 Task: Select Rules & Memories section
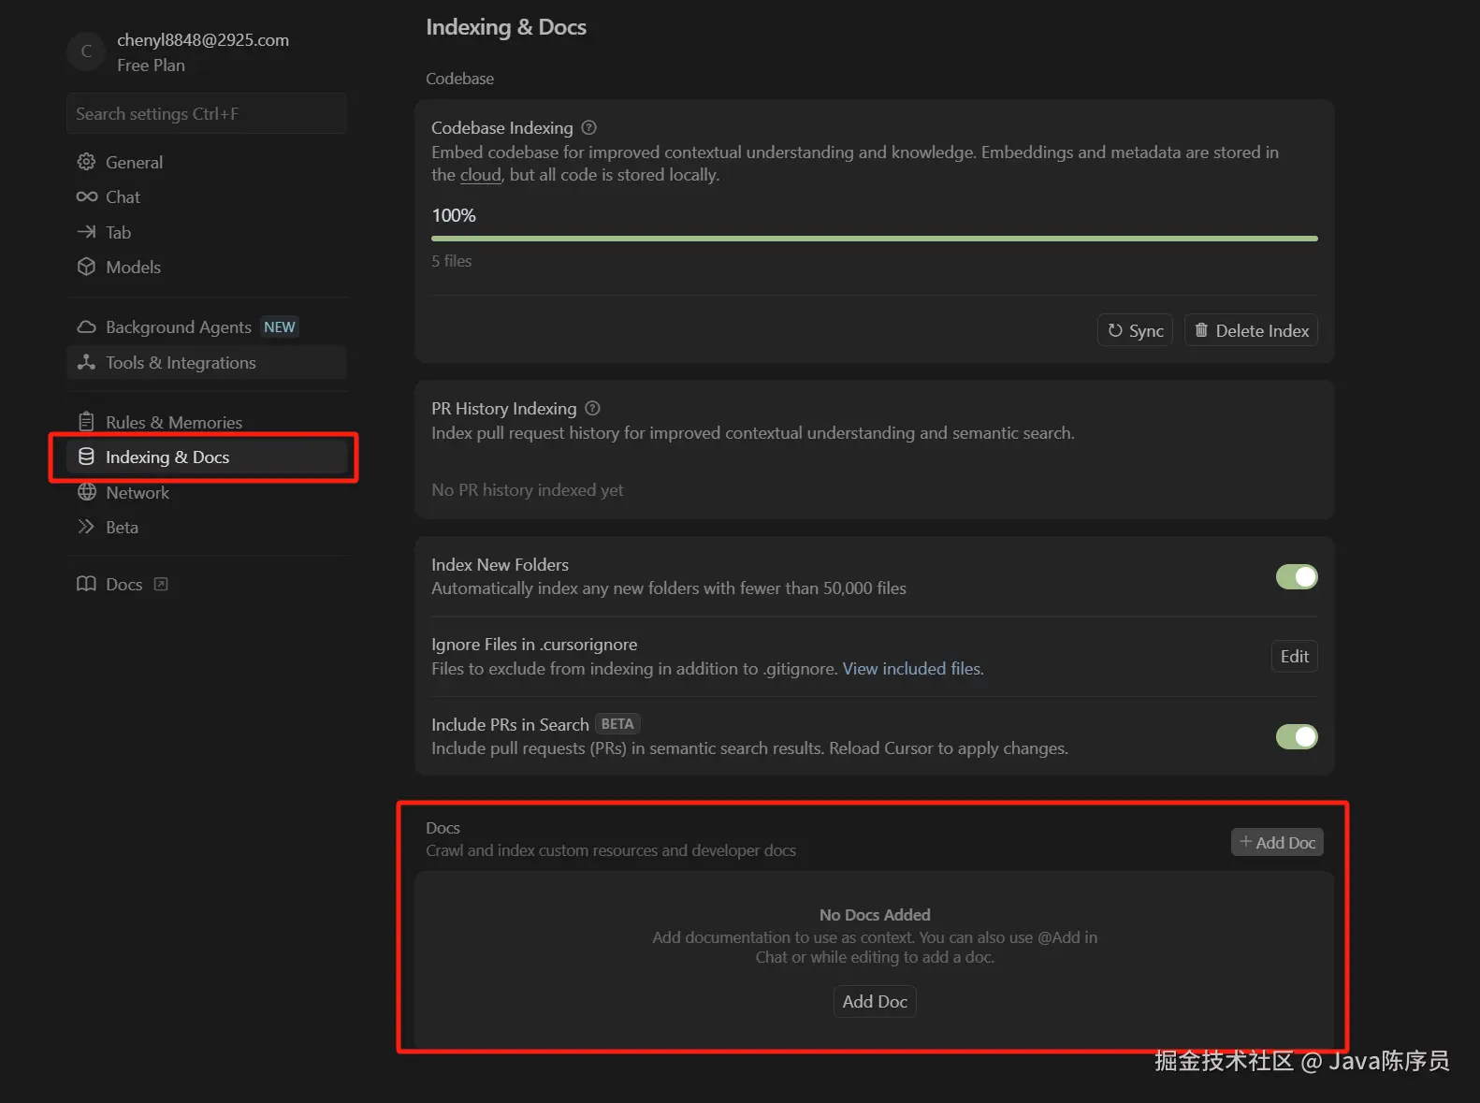207,422
